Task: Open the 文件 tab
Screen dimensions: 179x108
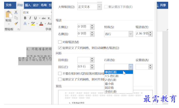Action: coord(8,5)
